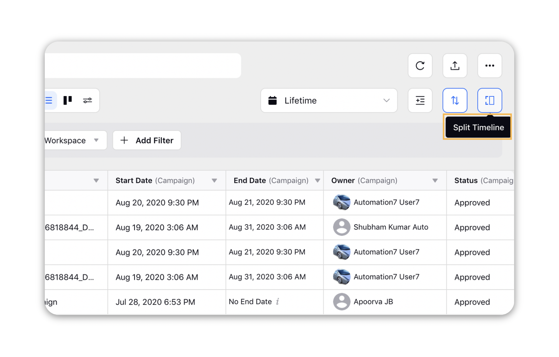Select the 'No End Date' cell text
559x357 pixels.
coord(250,301)
